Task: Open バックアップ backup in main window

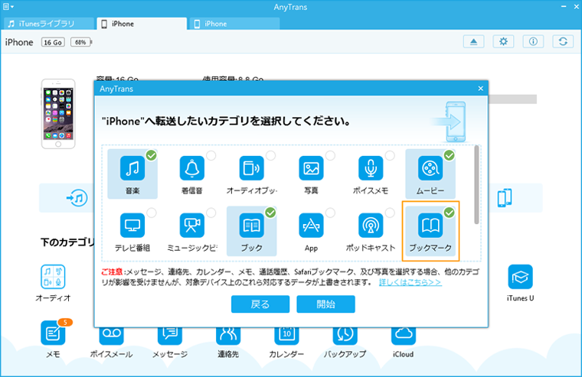Action: (345, 336)
